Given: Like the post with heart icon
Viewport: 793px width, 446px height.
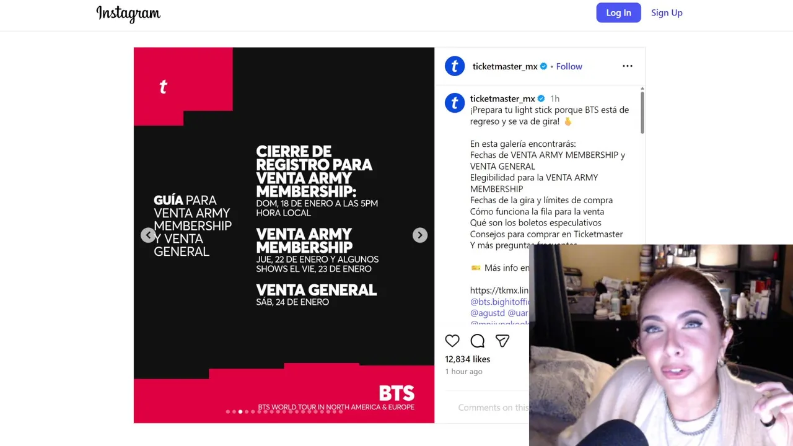Looking at the screenshot, I should (452, 341).
